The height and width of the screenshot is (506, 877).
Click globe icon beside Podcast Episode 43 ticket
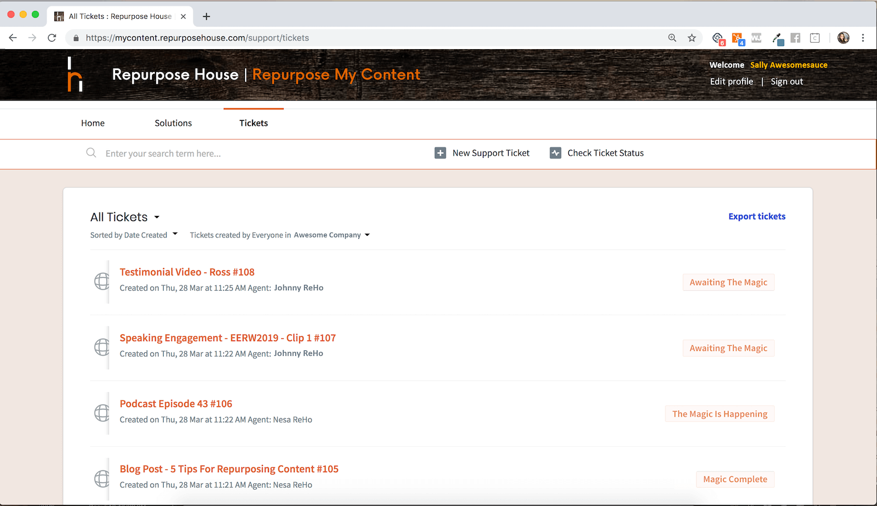pos(102,413)
